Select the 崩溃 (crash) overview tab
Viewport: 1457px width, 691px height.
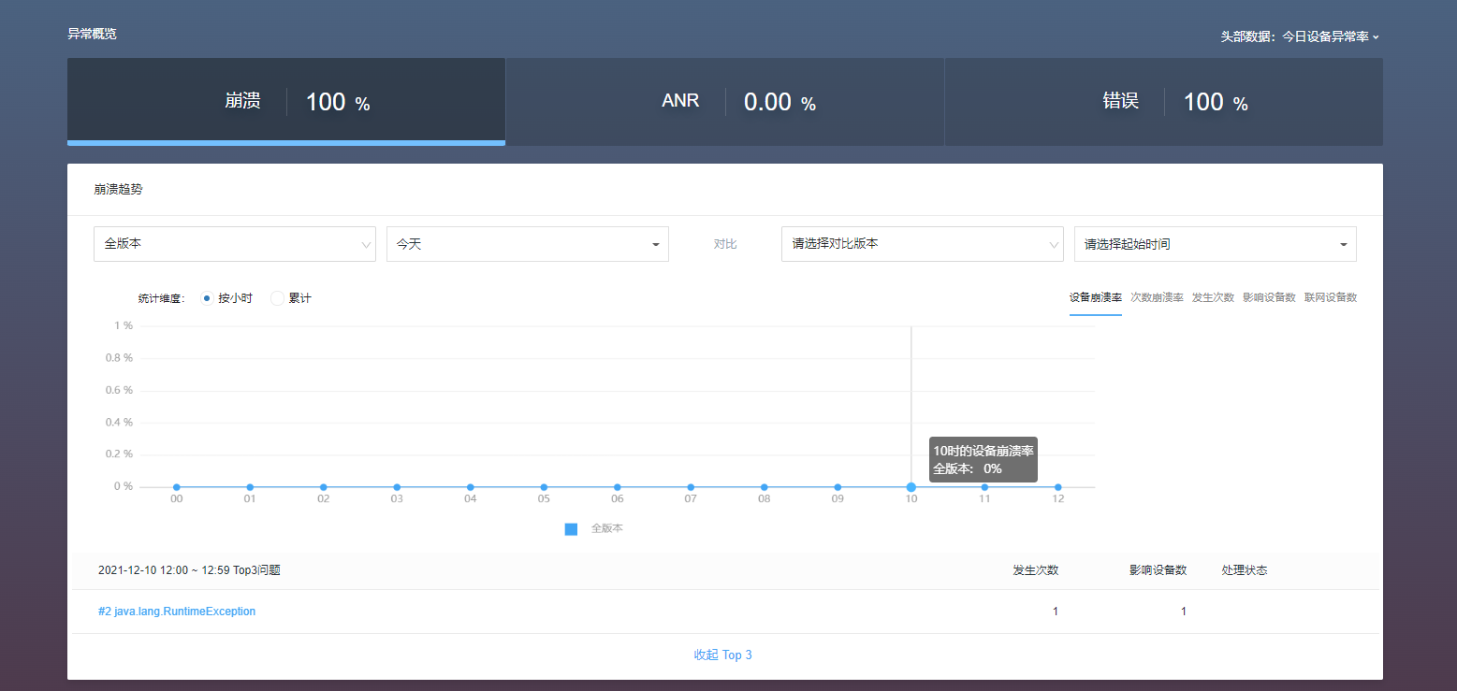[x=285, y=101]
